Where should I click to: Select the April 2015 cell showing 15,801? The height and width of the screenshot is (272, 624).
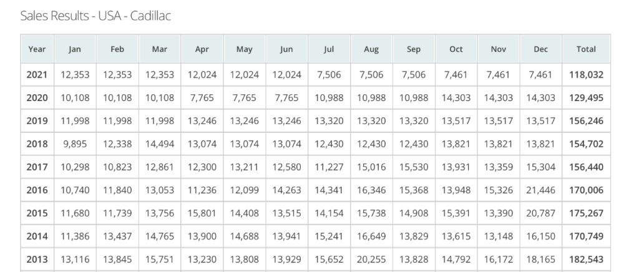202,212
